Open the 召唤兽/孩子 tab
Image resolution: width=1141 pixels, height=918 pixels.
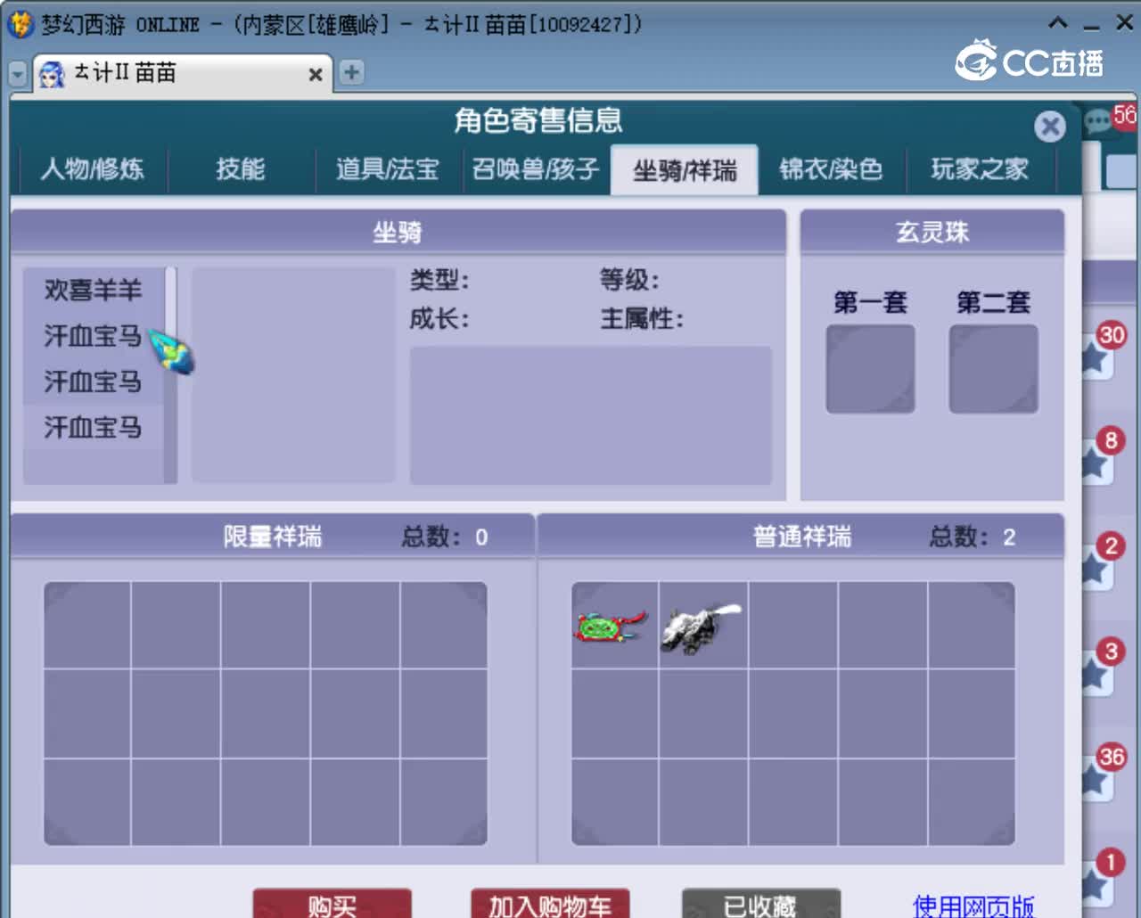click(536, 169)
